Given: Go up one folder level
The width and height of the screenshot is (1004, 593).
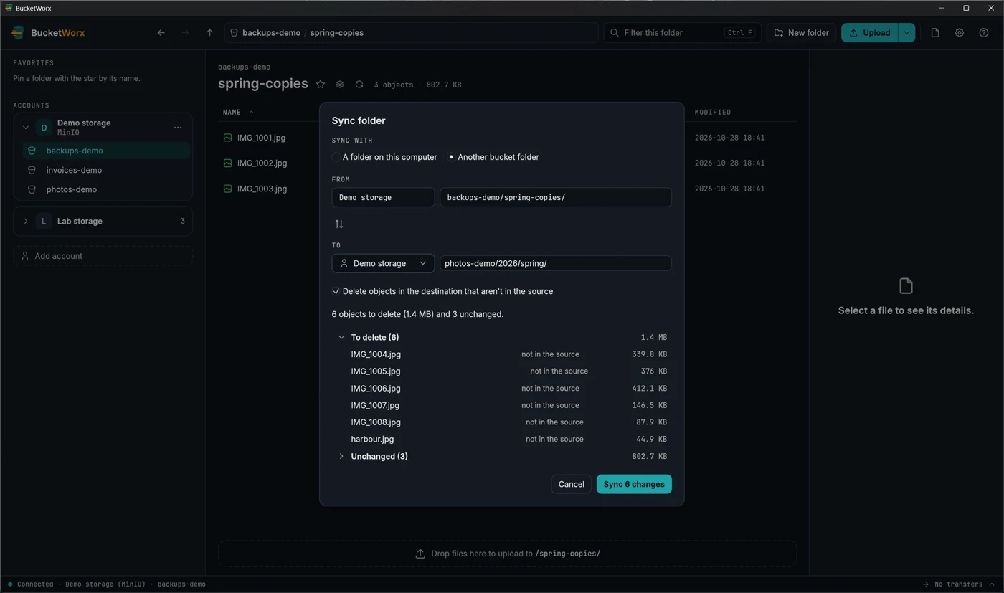Looking at the screenshot, I should click(x=209, y=33).
